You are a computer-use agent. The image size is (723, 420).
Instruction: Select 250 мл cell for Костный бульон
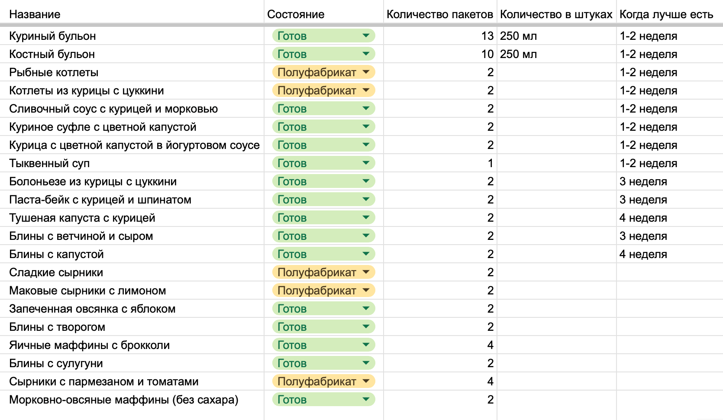(x=518, y=54)
